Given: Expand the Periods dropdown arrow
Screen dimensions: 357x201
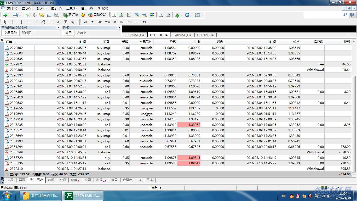Looking at the screenshot, I should coord(192,15).
